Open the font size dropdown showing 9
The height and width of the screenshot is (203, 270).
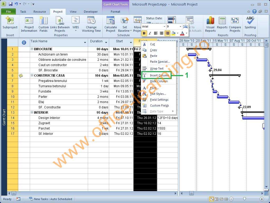pos(180,27)
